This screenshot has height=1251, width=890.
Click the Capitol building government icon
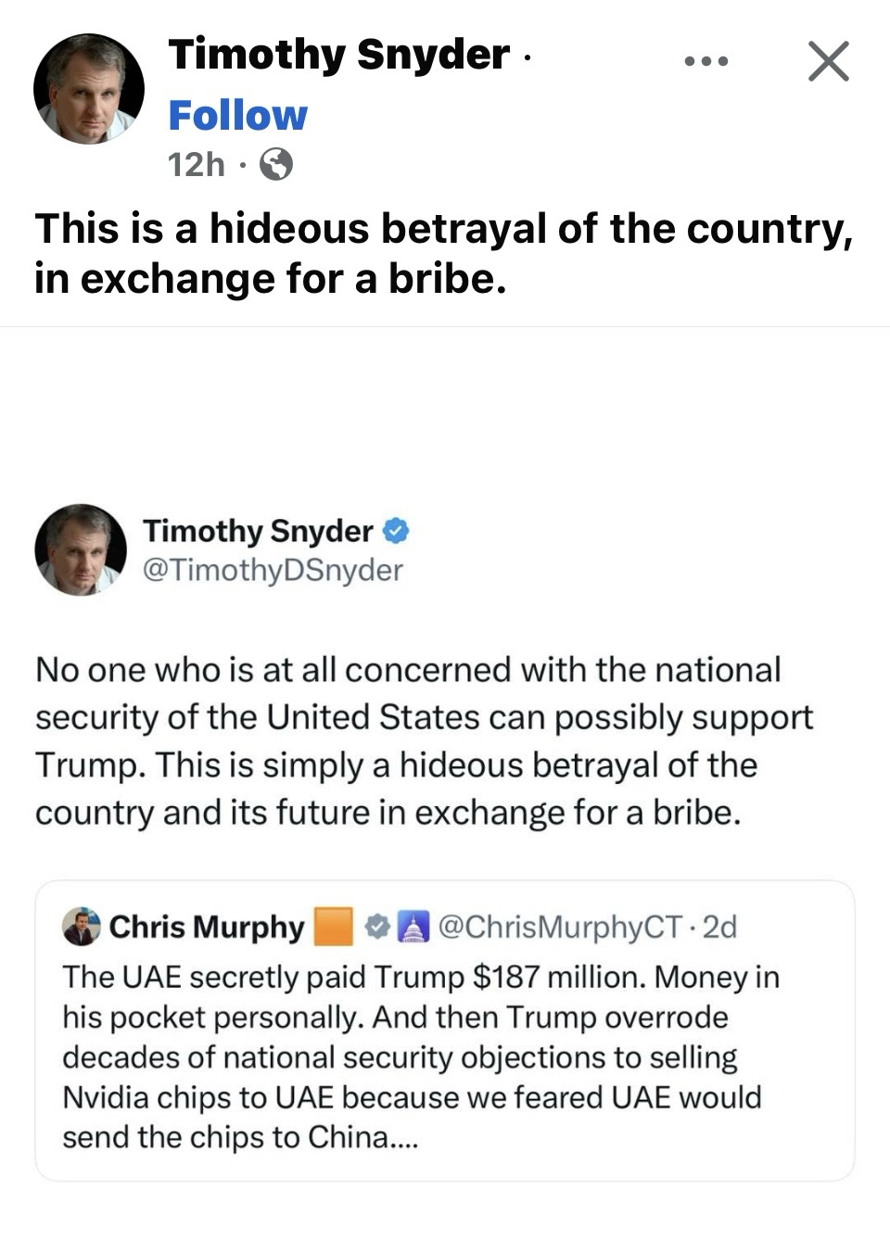click(411, 927)
